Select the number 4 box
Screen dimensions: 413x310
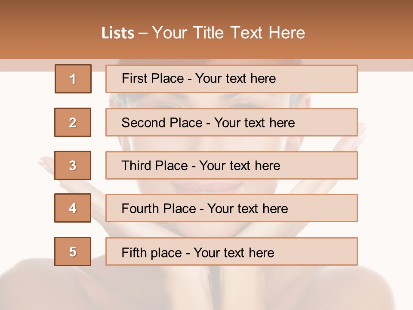pos(73,208)
